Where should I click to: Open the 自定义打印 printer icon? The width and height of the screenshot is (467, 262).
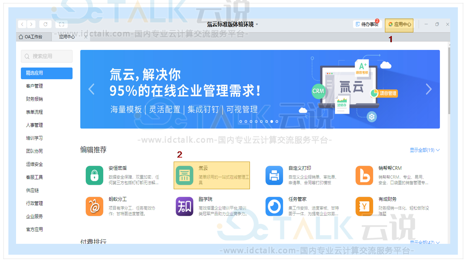(x=274, y=175)
